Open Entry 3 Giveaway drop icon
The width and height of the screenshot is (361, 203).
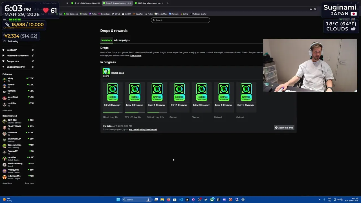pos(224,92)
